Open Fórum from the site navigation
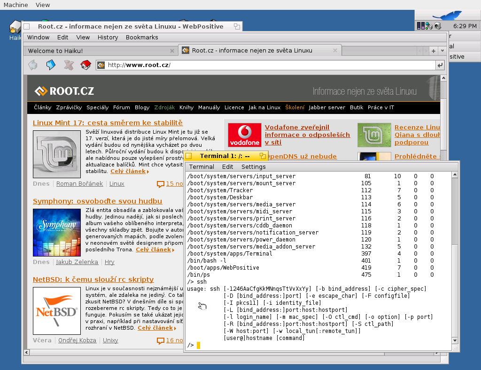 tap(122, 107)
